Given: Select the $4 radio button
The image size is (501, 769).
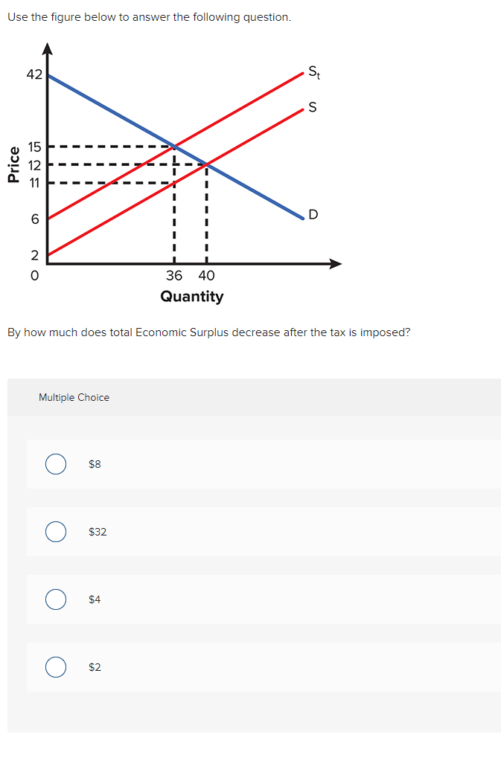Looking at the screenshot, I should (55, 599).
